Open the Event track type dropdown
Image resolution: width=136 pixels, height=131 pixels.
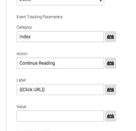[60, 2]
